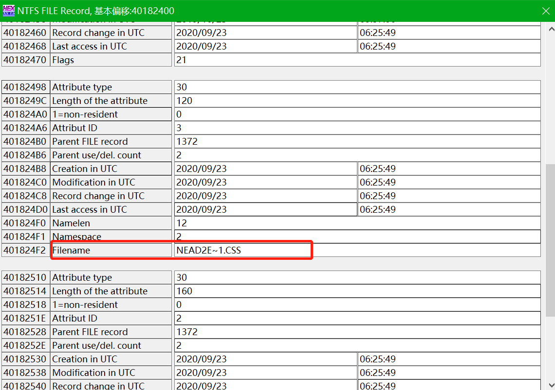Image resolution: width=555 pixels, height=390 pixels.
Task: Edit Attribute type value at offset 40182498
Action: (x=357, y=87)
